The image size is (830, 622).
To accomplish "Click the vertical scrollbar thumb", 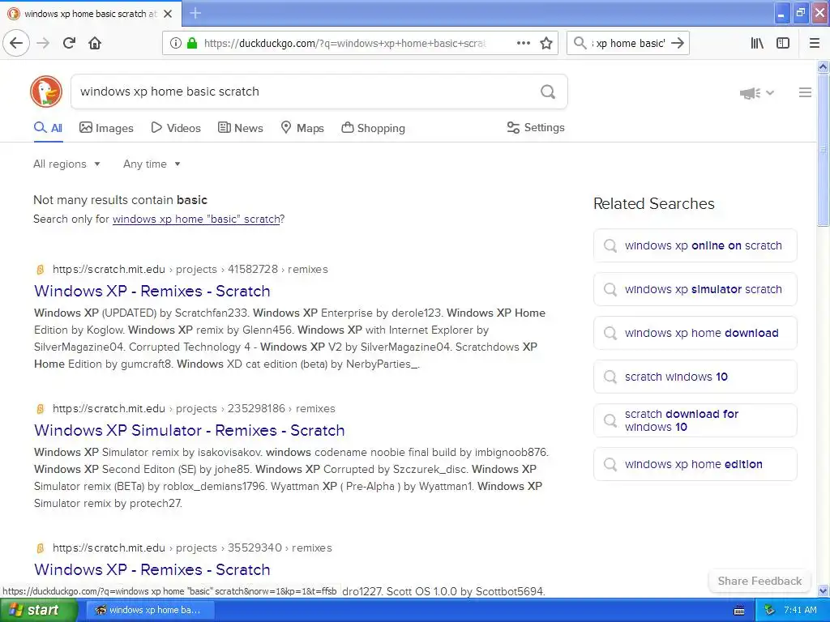I will 823,150.
